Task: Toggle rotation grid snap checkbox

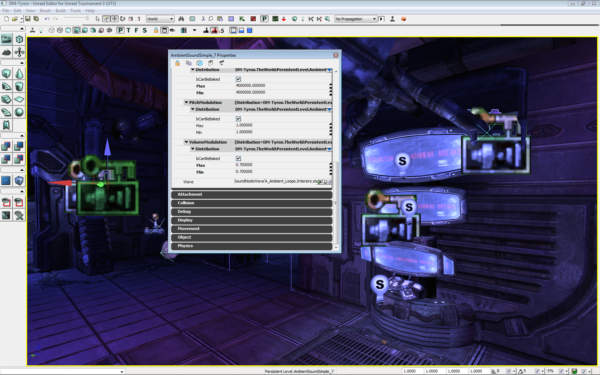Action: pyautogui.click(x=537, y=371)
